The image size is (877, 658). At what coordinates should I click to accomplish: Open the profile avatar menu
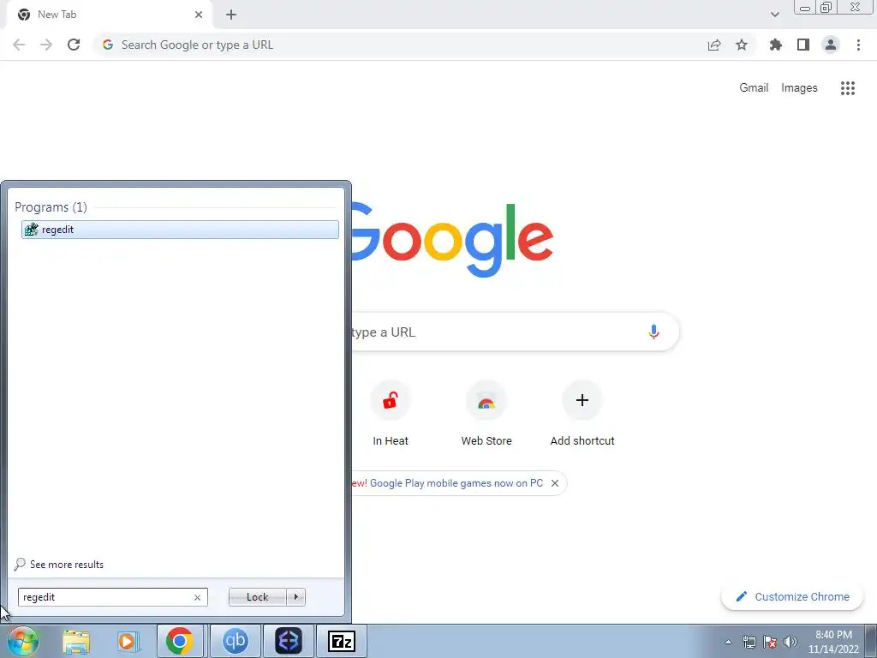pos(831,45)
